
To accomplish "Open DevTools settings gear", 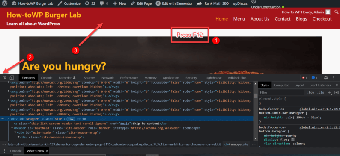I will tap(326, 78).
